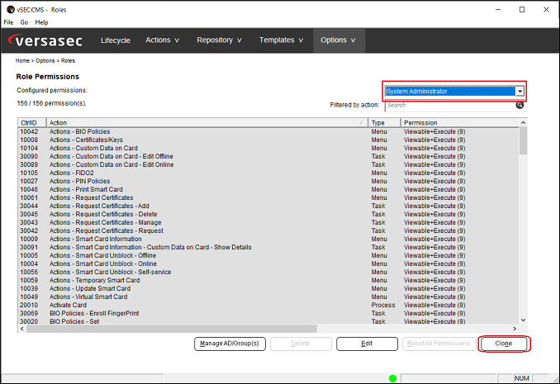Click the vSEC:CMS app icon in title bar
This screenshot has width=560, height=384.
11,10
